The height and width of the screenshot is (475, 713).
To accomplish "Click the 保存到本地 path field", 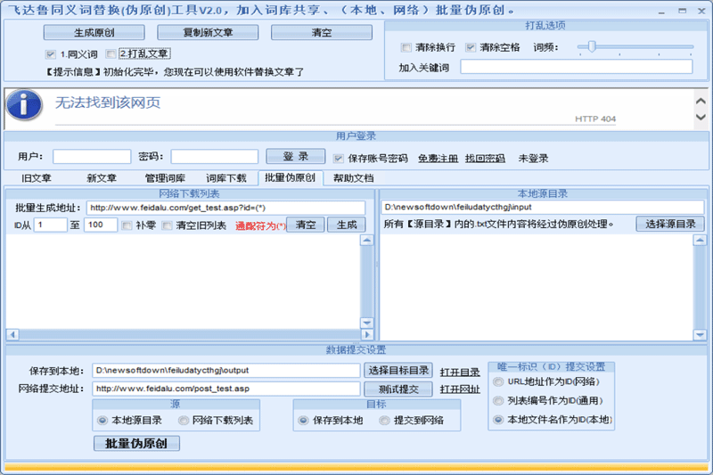I will (226, 371).
